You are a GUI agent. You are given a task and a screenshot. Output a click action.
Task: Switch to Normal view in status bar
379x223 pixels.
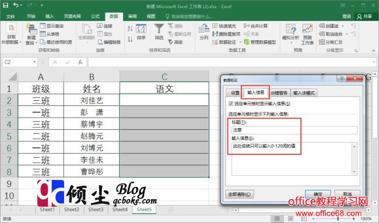click(277, 218)
